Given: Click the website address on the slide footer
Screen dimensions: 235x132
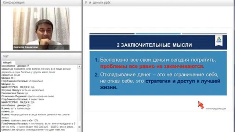Looking at the screenshot, I should click(x=216, y=109).
